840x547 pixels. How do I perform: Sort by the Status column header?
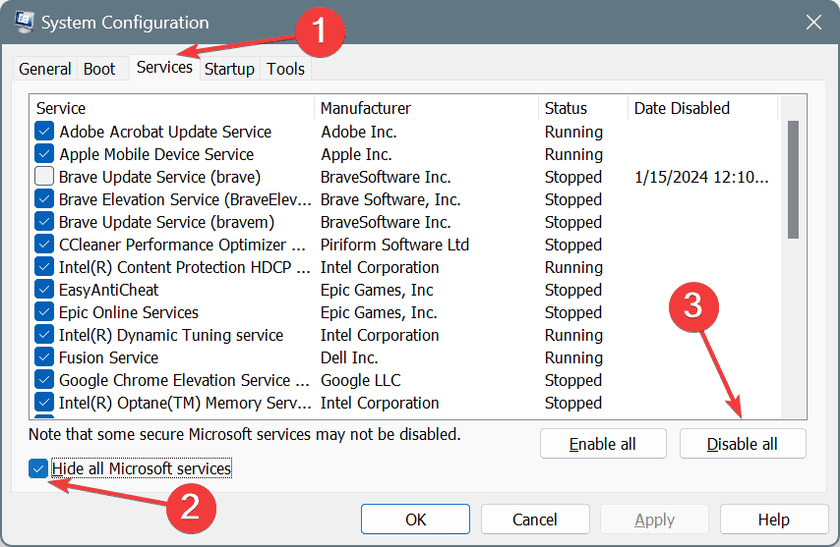coord(583,108)
